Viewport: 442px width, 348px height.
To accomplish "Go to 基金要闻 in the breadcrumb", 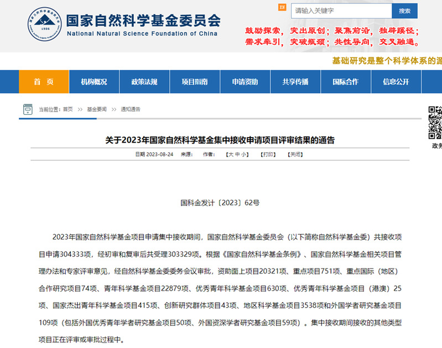I will pos(96,109).
